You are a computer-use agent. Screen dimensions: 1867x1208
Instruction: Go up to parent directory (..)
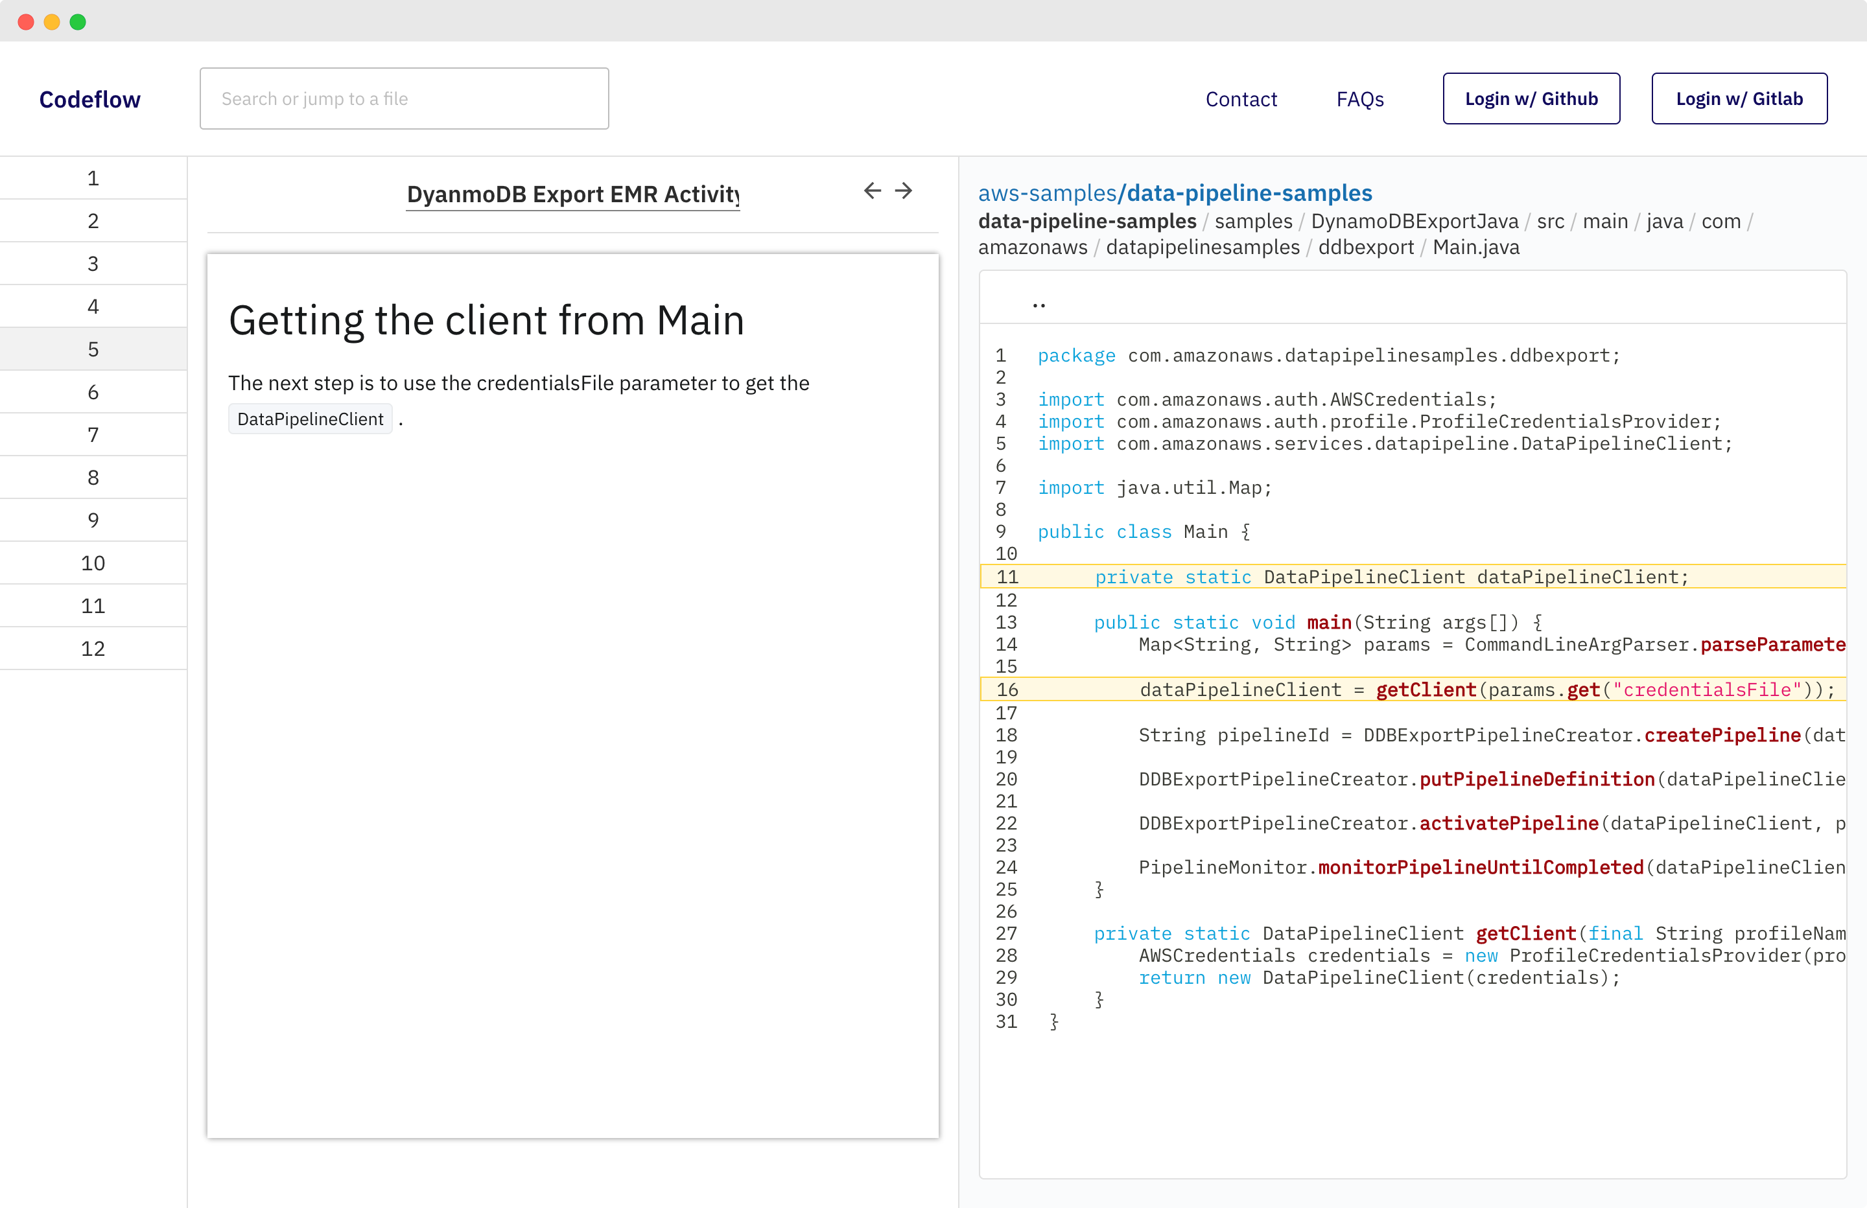[1039, 303]
